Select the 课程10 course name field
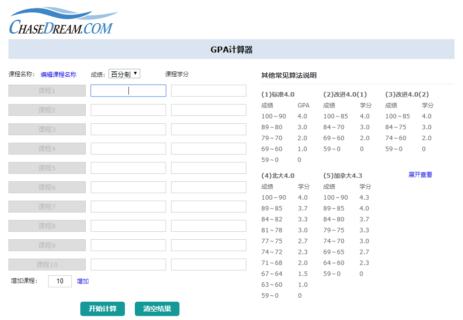The height and width of the screenshot is (320, 463). tap(46, 264)
